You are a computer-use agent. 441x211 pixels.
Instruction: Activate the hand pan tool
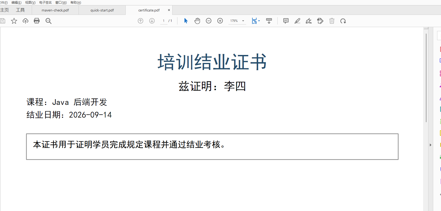[197, 21]
